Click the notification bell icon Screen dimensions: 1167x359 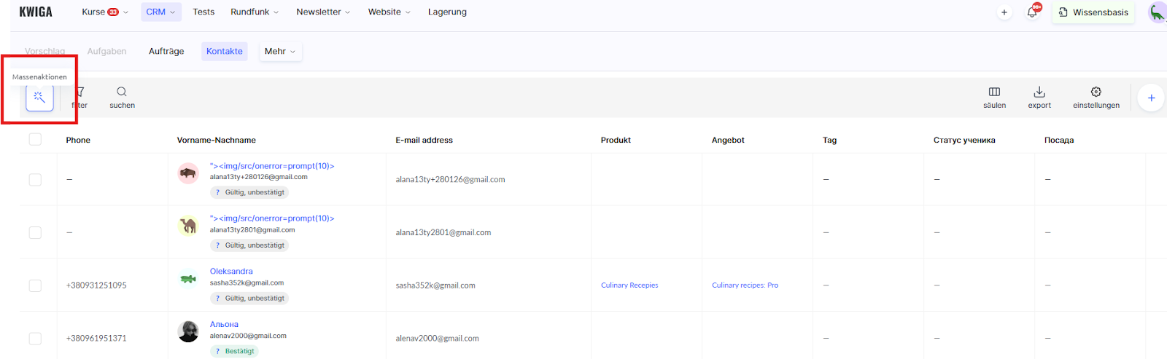1032,12
